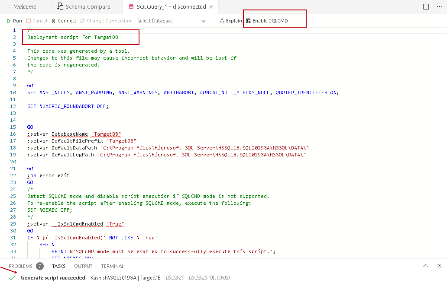Click the :setvar DefaultFilePrefix line

pyautogui.click(x=82, y=141)
